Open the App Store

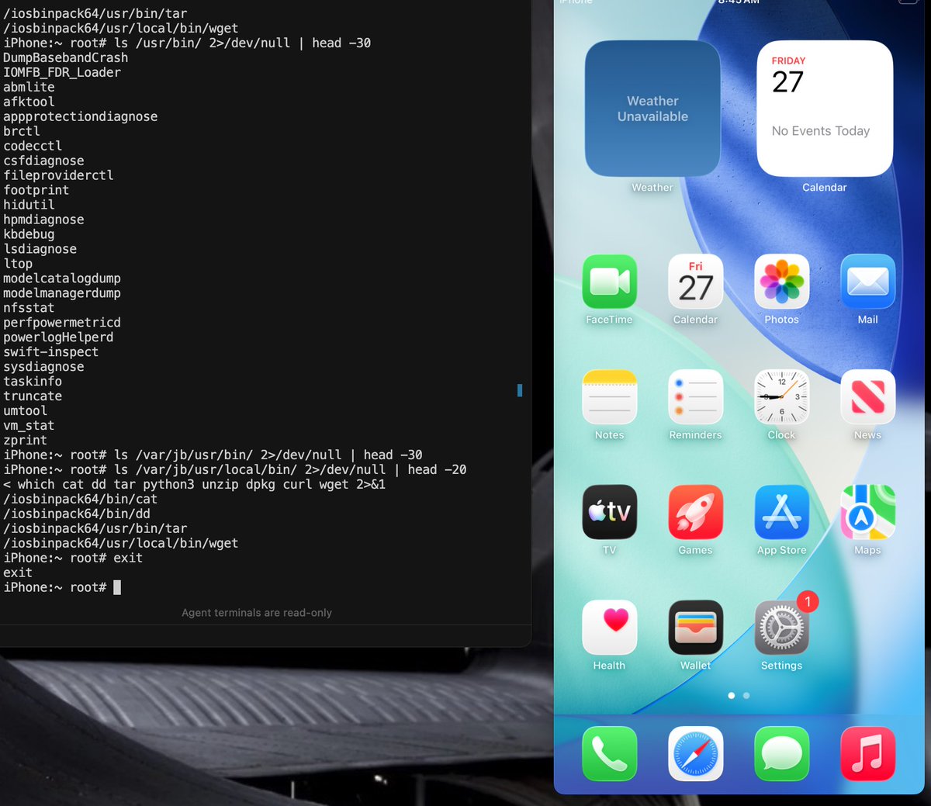click(782, 512)
